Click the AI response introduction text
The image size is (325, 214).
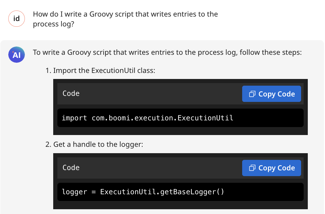pyautogui.click(x=167, y=52)
